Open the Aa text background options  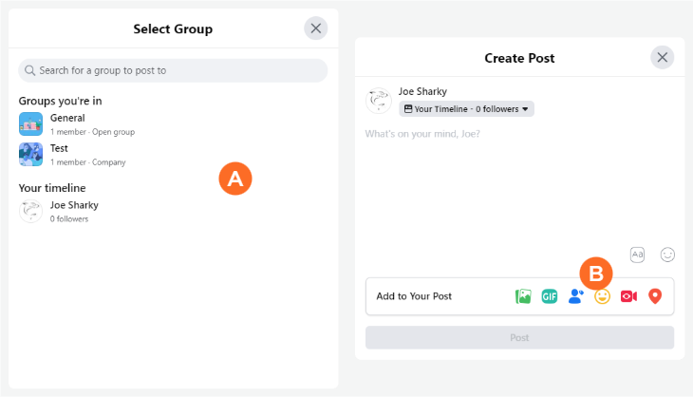tap(638, 254)
